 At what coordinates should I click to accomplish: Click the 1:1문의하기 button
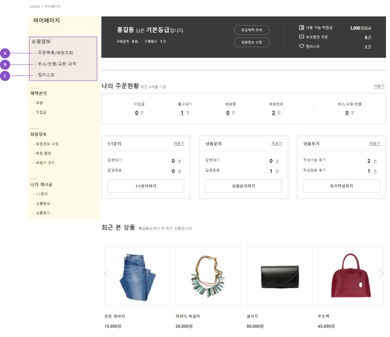pyautogui.click(x=146, y=186)
